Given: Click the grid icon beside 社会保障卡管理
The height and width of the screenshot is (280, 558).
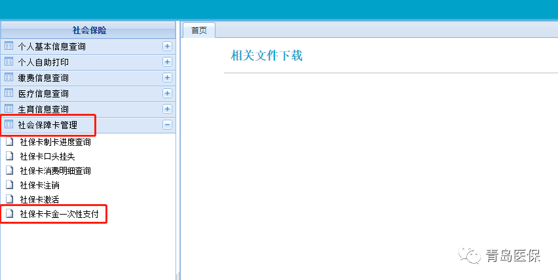Looking at the screenshot, I should point(9,124).
